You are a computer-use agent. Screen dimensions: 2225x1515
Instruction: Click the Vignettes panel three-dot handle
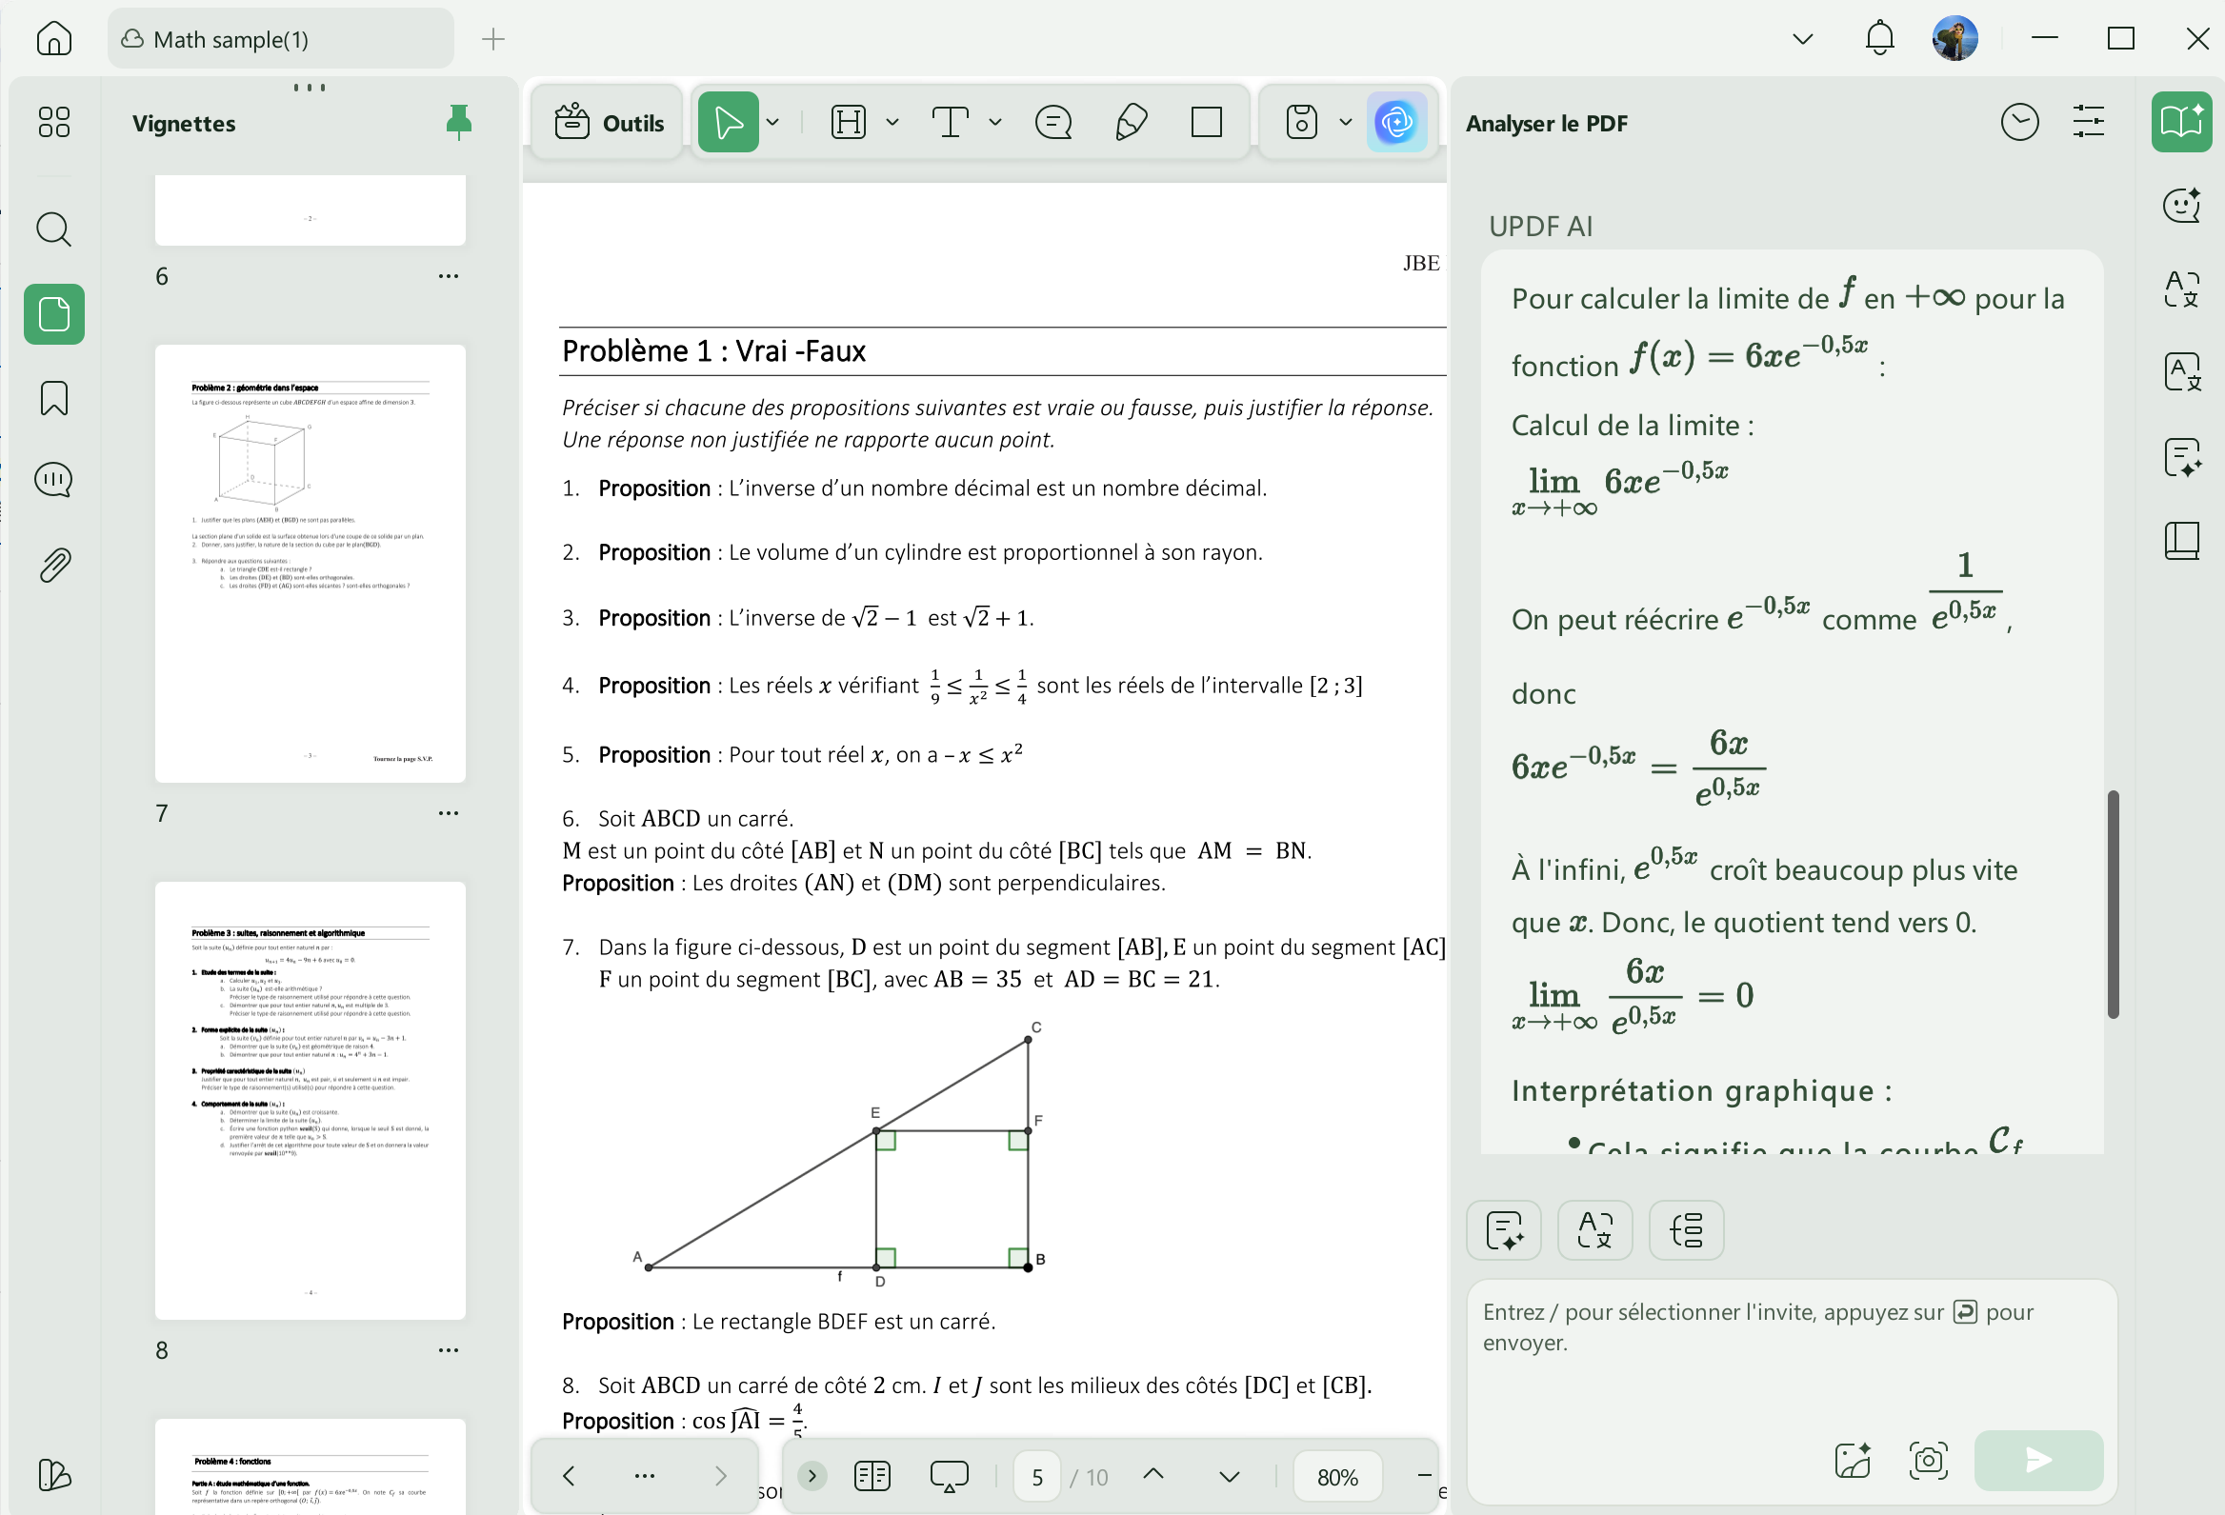tap(310, 87)
